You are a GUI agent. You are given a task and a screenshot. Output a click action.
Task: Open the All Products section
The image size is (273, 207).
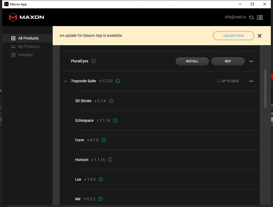tap(27, 38)
